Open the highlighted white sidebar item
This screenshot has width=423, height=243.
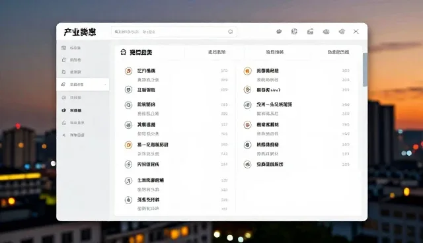tap(83, 85)
